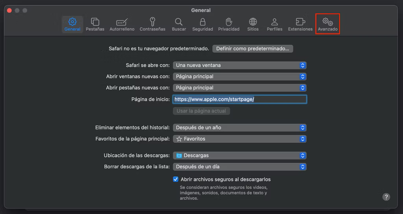
Task: Open the Abrir ventanas nuevas con dropdown
Action: (x=240, y=76)
